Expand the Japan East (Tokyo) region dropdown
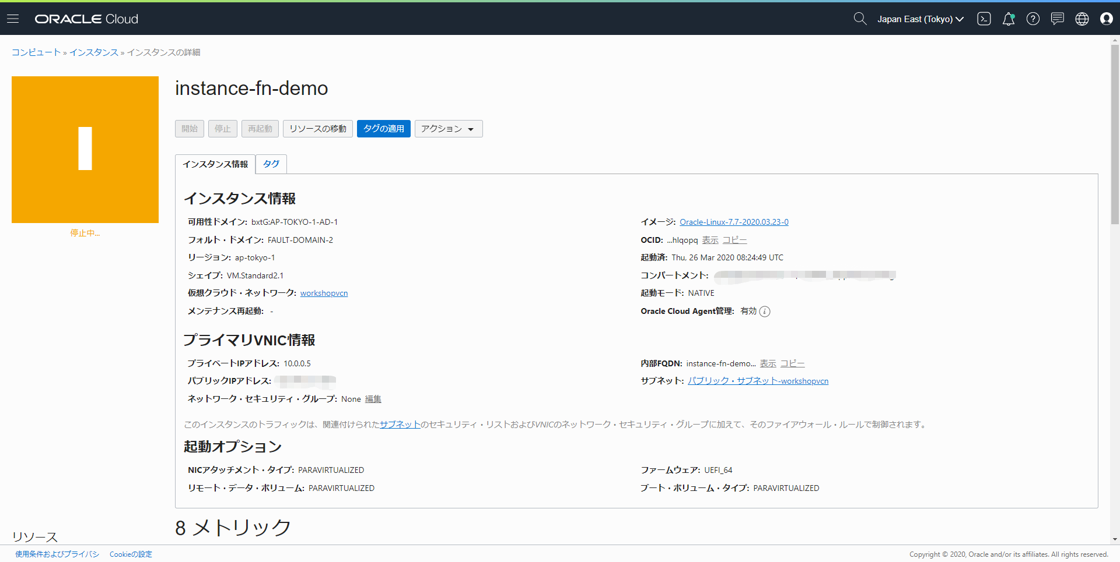 tap(920, 19)
